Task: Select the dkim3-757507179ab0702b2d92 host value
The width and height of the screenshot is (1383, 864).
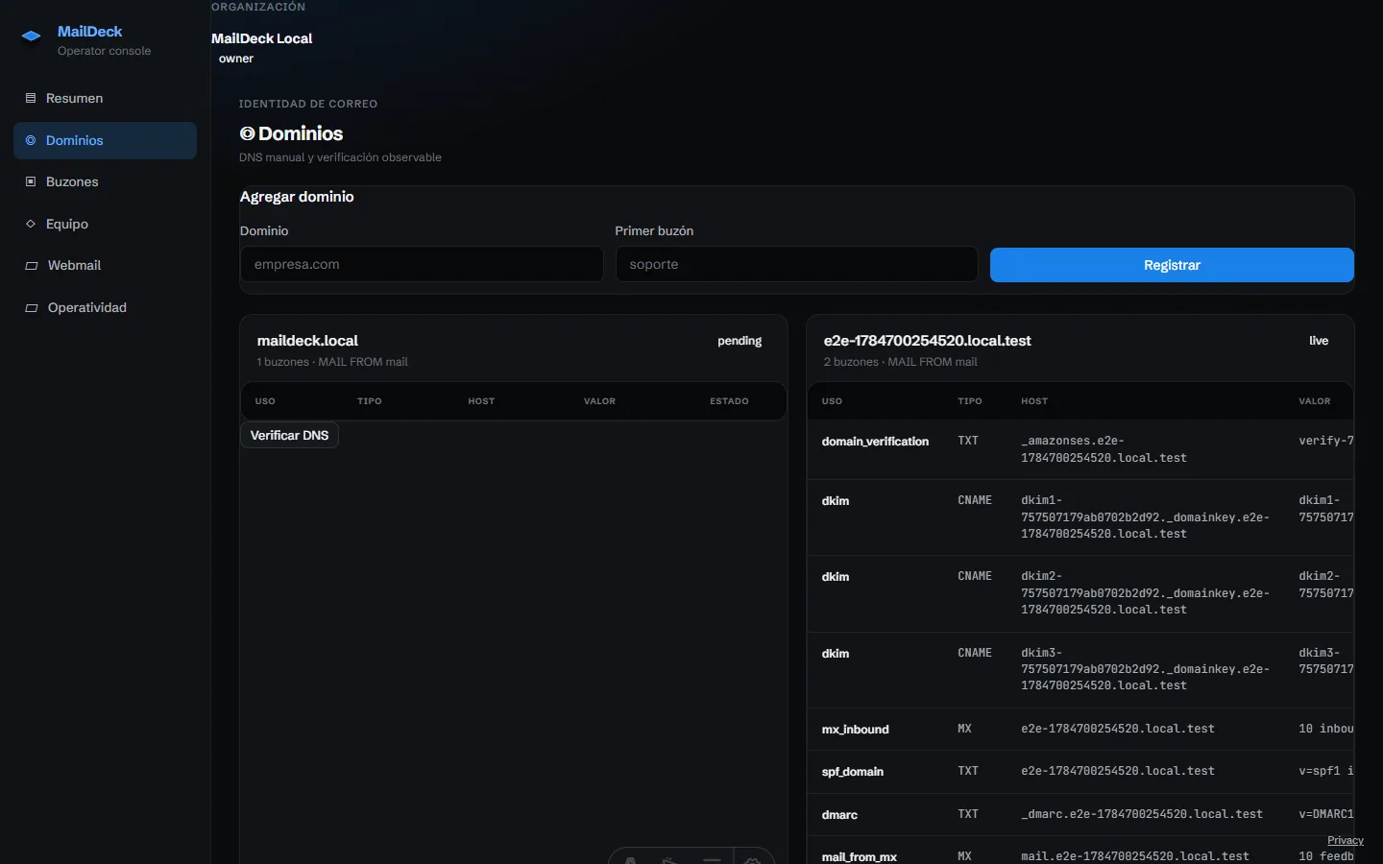Action: (x=1145, y=669)
